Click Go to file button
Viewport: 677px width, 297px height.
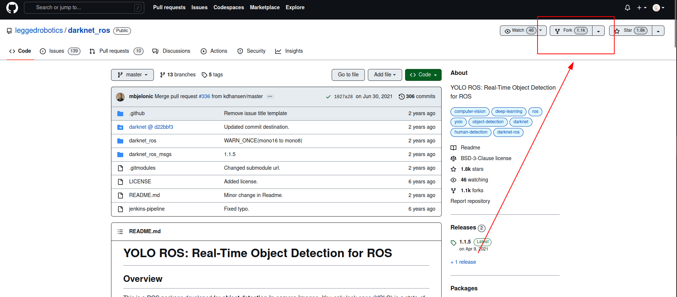coord(348,75)
